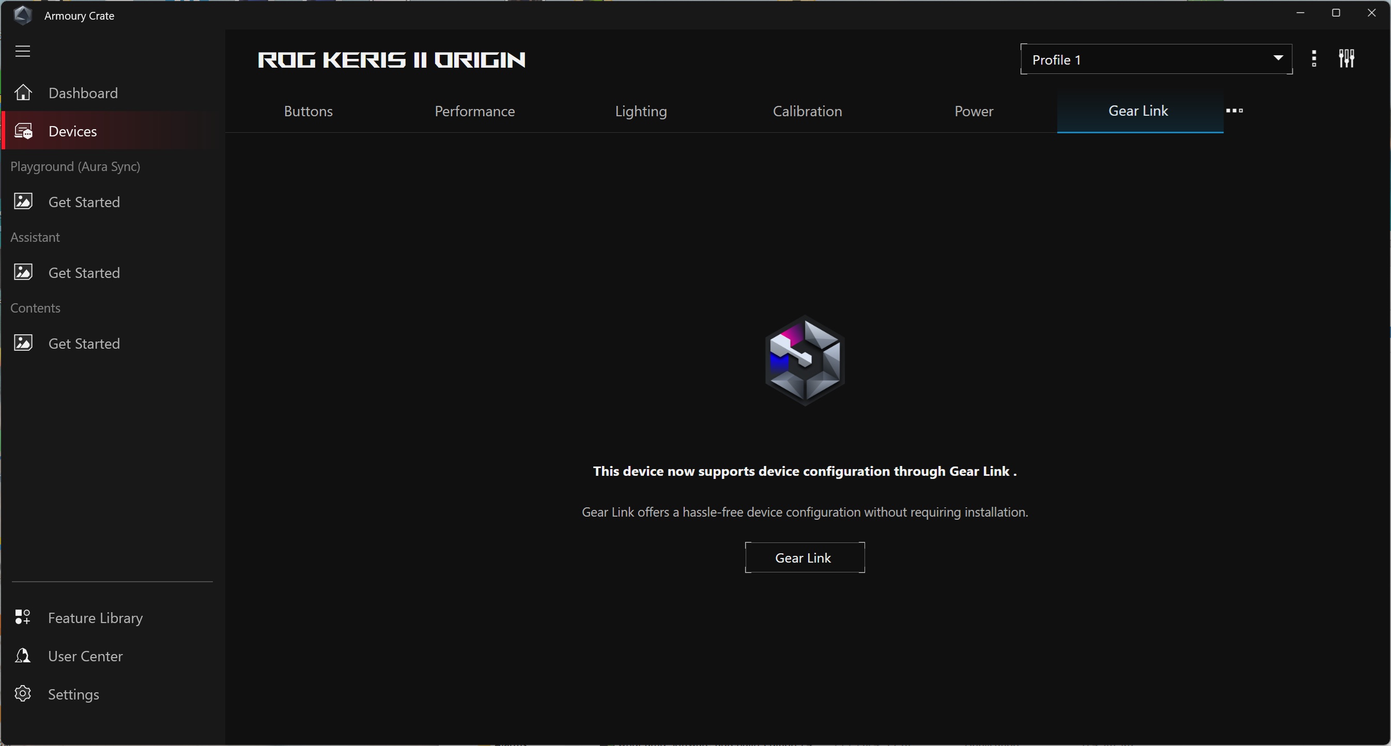Click the 'Gear Link offers a hassle-free' description
Screen dimensions: 1391x746
[805, 512]
